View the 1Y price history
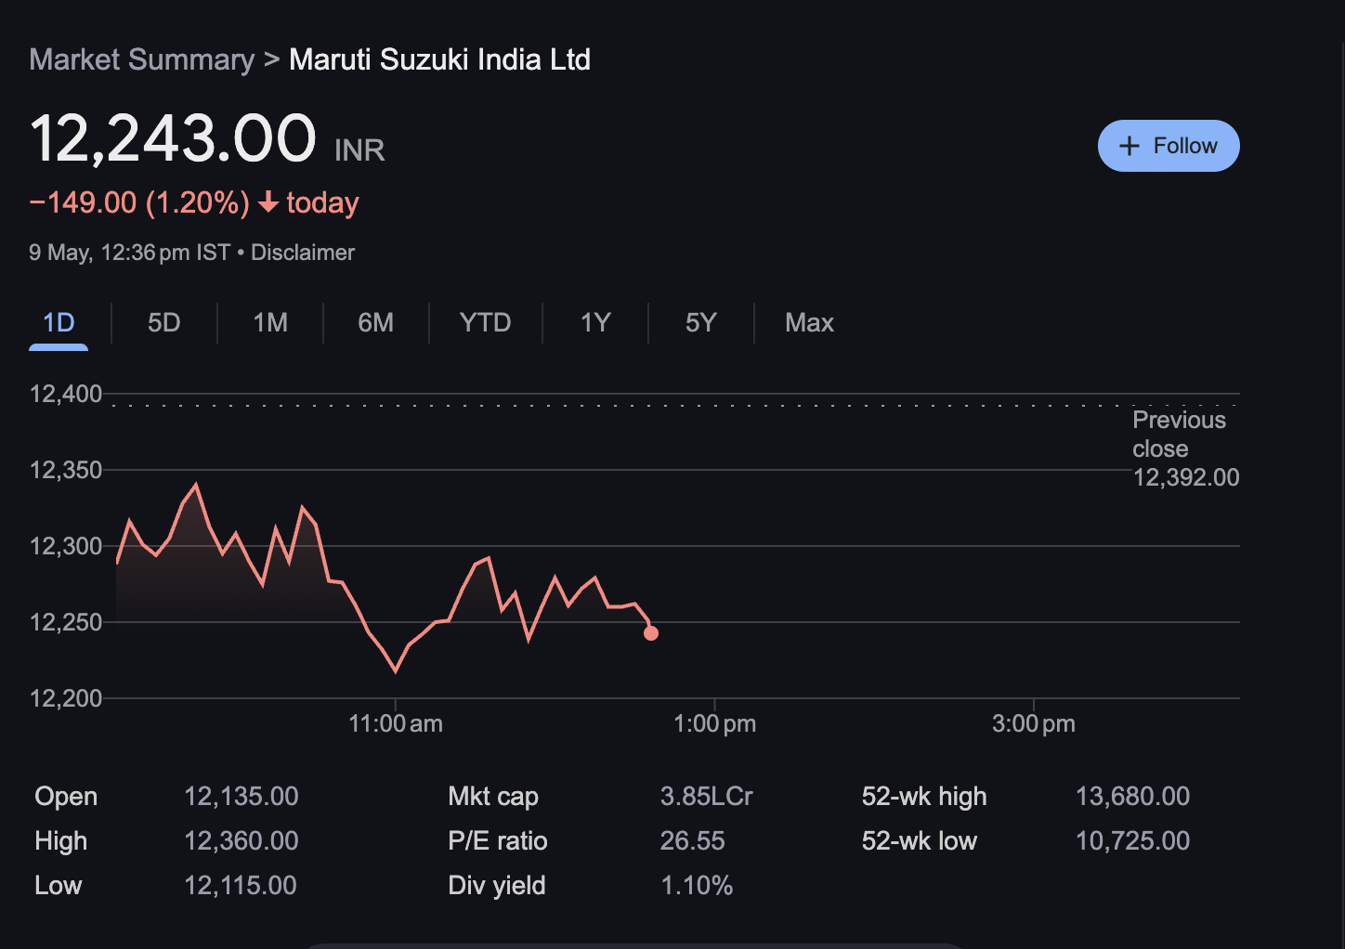This screenshot has height=949, width=1345. click(595, 323)
